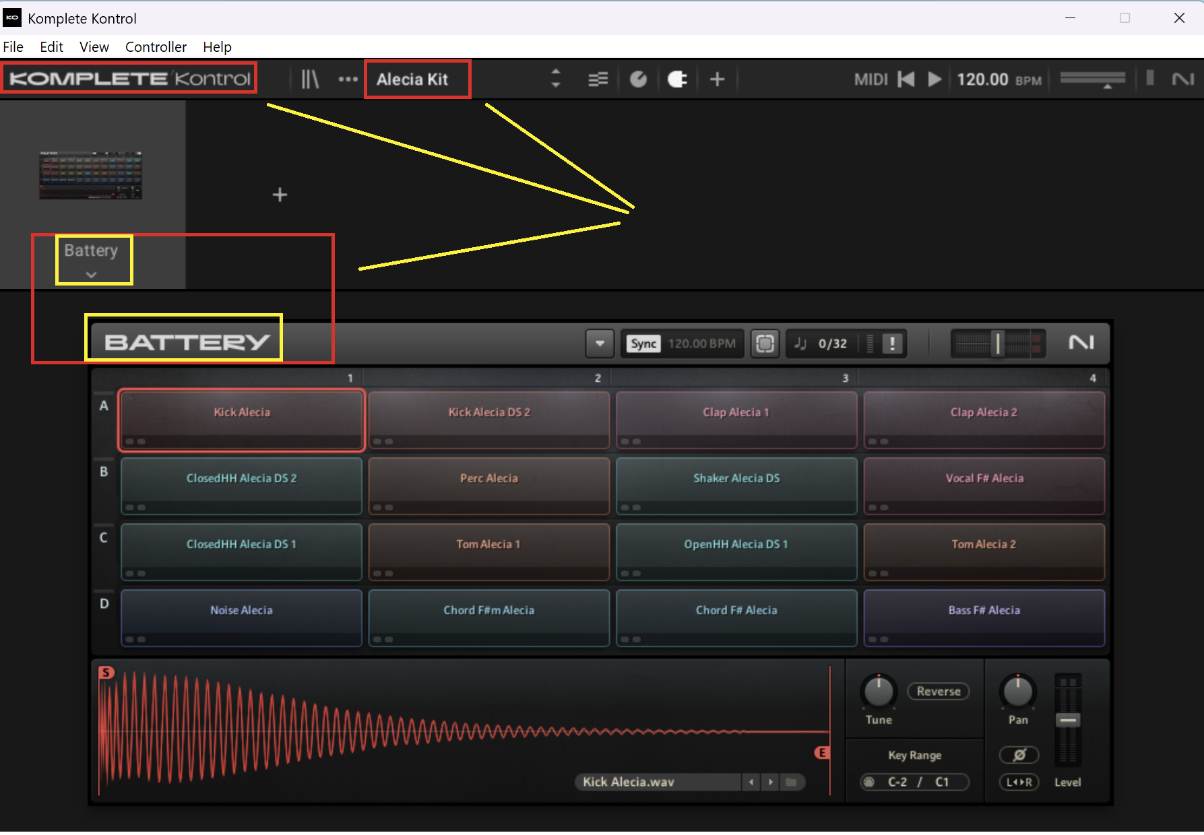Open the three-dots options menu
The height and width of the screenshot is (835, 1204).
(348, 79)
